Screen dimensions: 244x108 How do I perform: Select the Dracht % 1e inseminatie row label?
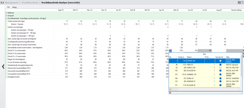click(17, 51)
